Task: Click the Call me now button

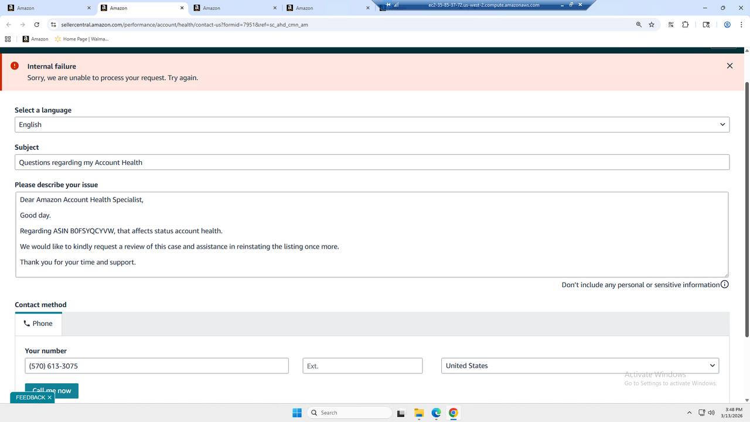Action: point(52,390)
